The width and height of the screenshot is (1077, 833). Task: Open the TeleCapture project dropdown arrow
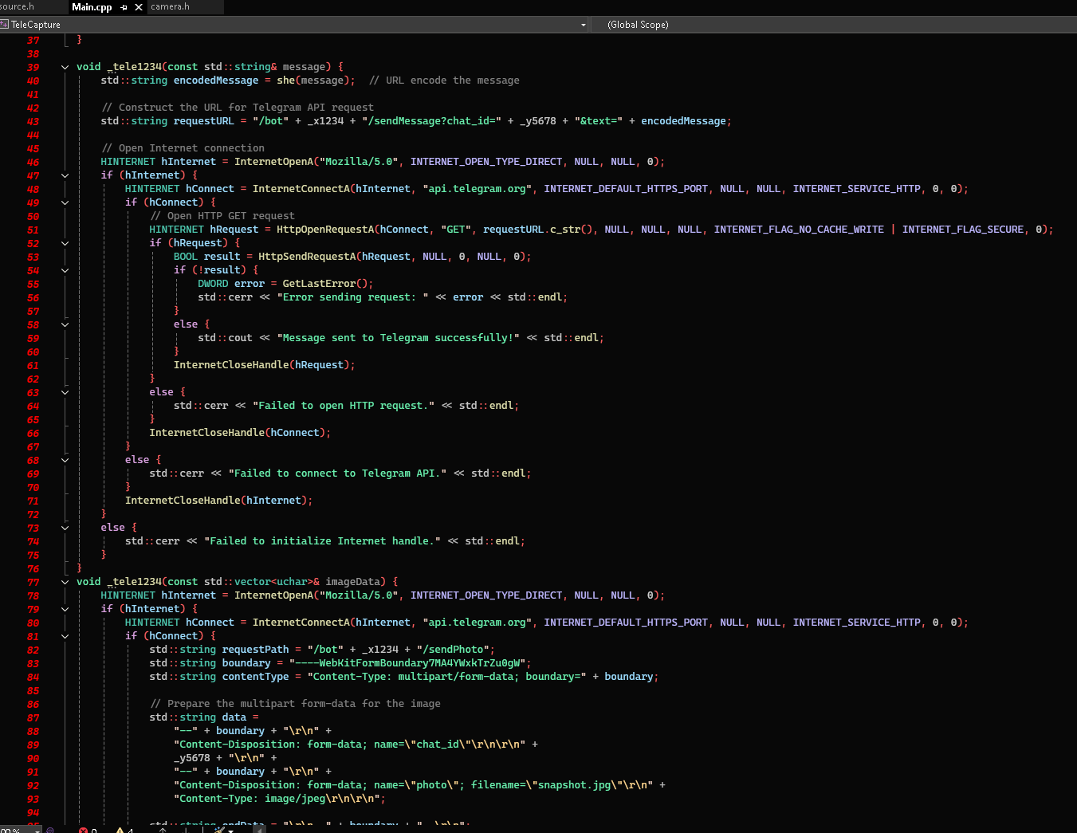(x=583, y=25)
